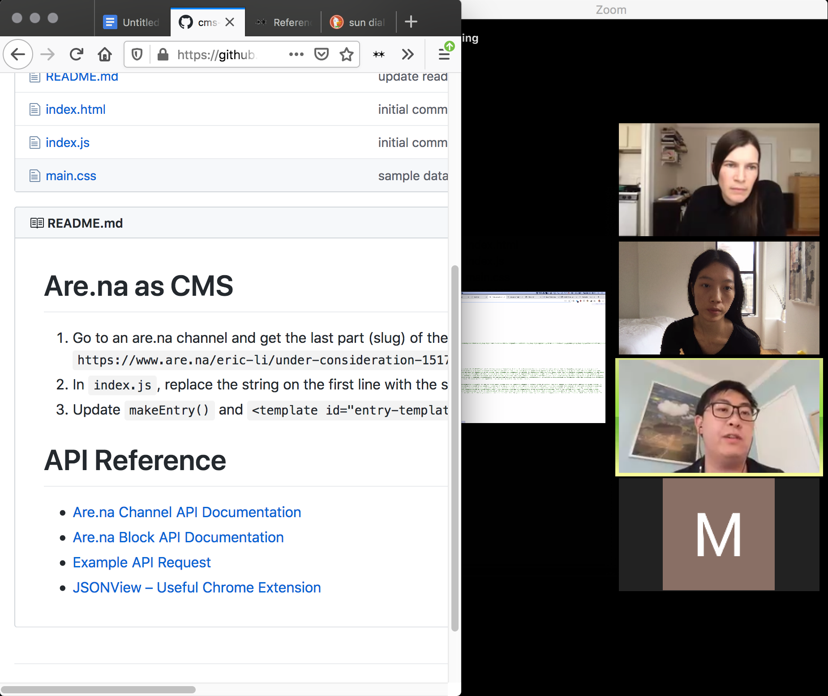Open the page actions three-dot menu
The height and width of the screenshot is (696, 828).
pyautogui.click(x=296, y=55)
